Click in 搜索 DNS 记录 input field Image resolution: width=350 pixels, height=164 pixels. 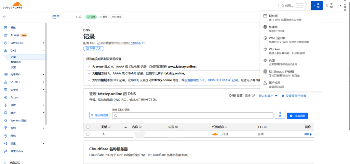[193, 115]
